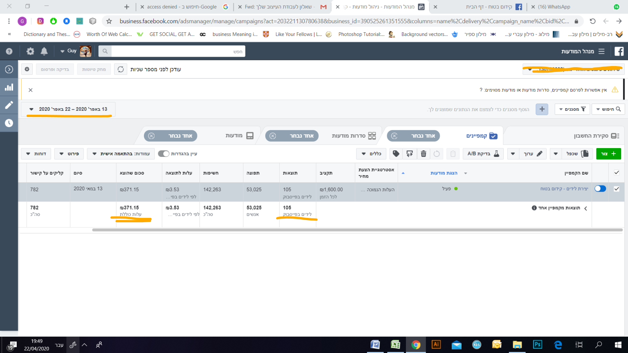Start an A/B test (בדיקת A/B)
628x353 pixels.
(x=483, y=154)
